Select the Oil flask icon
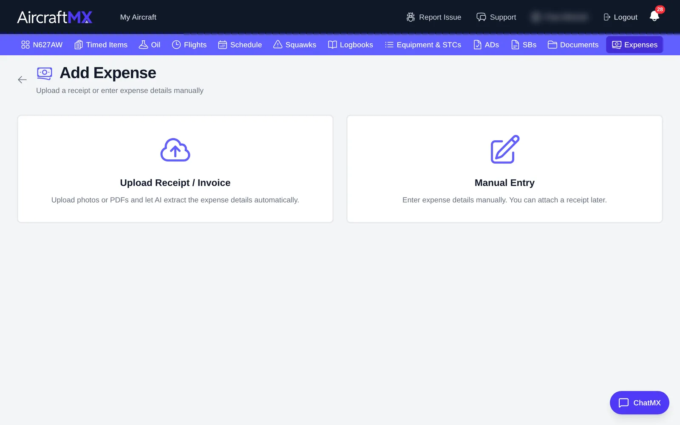680x425 pixels. [x=144, y=45]
